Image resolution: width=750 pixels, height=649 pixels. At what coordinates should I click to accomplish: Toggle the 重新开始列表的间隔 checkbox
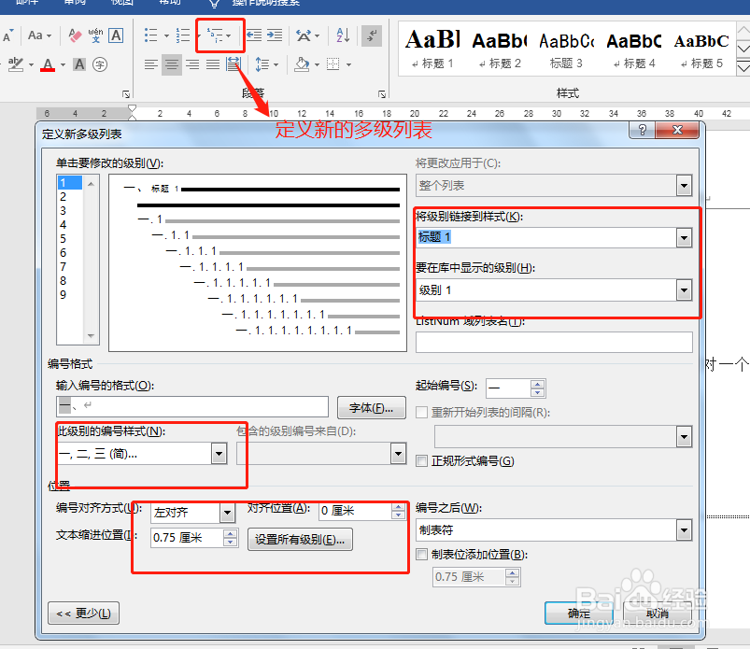point(419,413)
